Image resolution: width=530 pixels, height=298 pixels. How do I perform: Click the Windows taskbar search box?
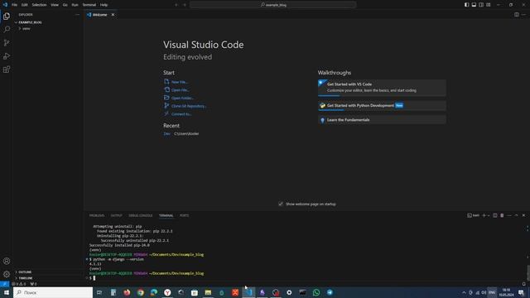pyautogui.click(x=53, y=292)
